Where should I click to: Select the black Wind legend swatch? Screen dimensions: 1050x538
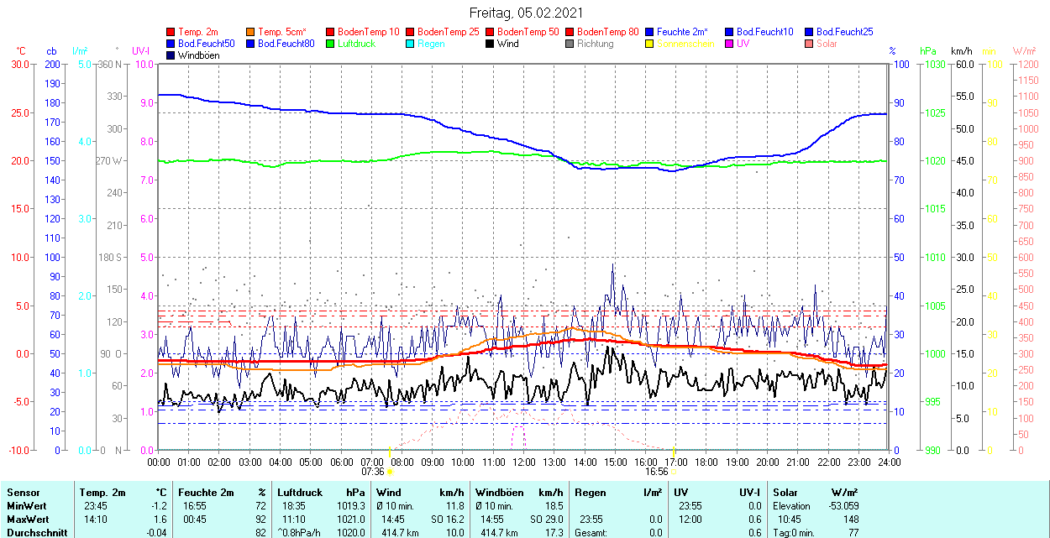(490, 44)
